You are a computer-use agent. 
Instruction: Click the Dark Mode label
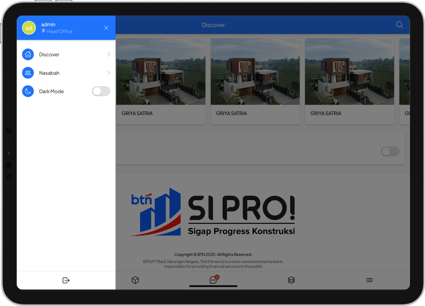pyautogui.click(x=51, y=91)
